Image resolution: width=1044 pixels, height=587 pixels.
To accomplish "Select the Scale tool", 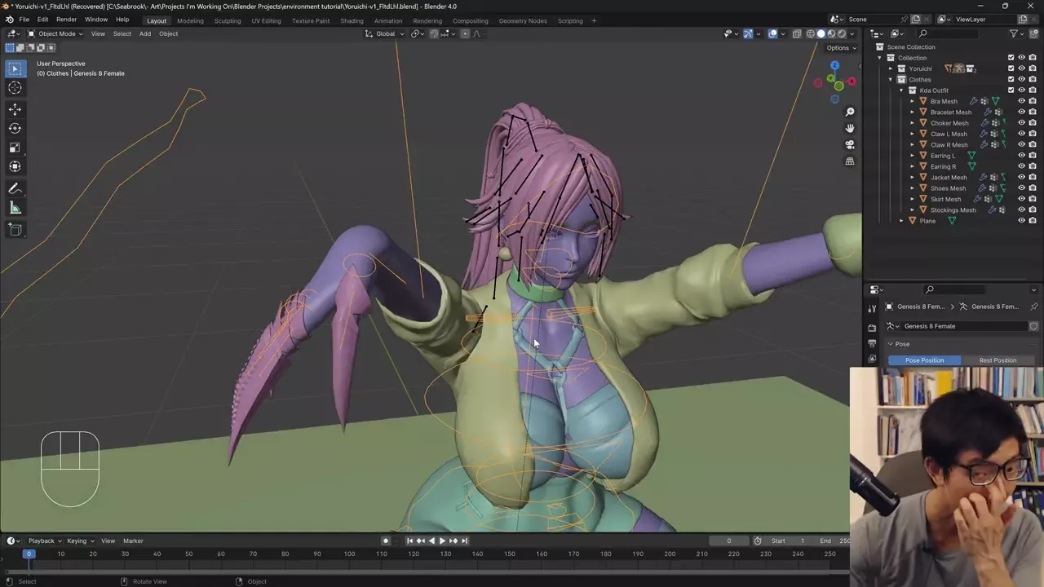I will point(15,148).
